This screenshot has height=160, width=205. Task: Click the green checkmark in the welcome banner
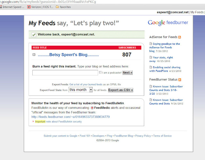(x=34, y=35)
